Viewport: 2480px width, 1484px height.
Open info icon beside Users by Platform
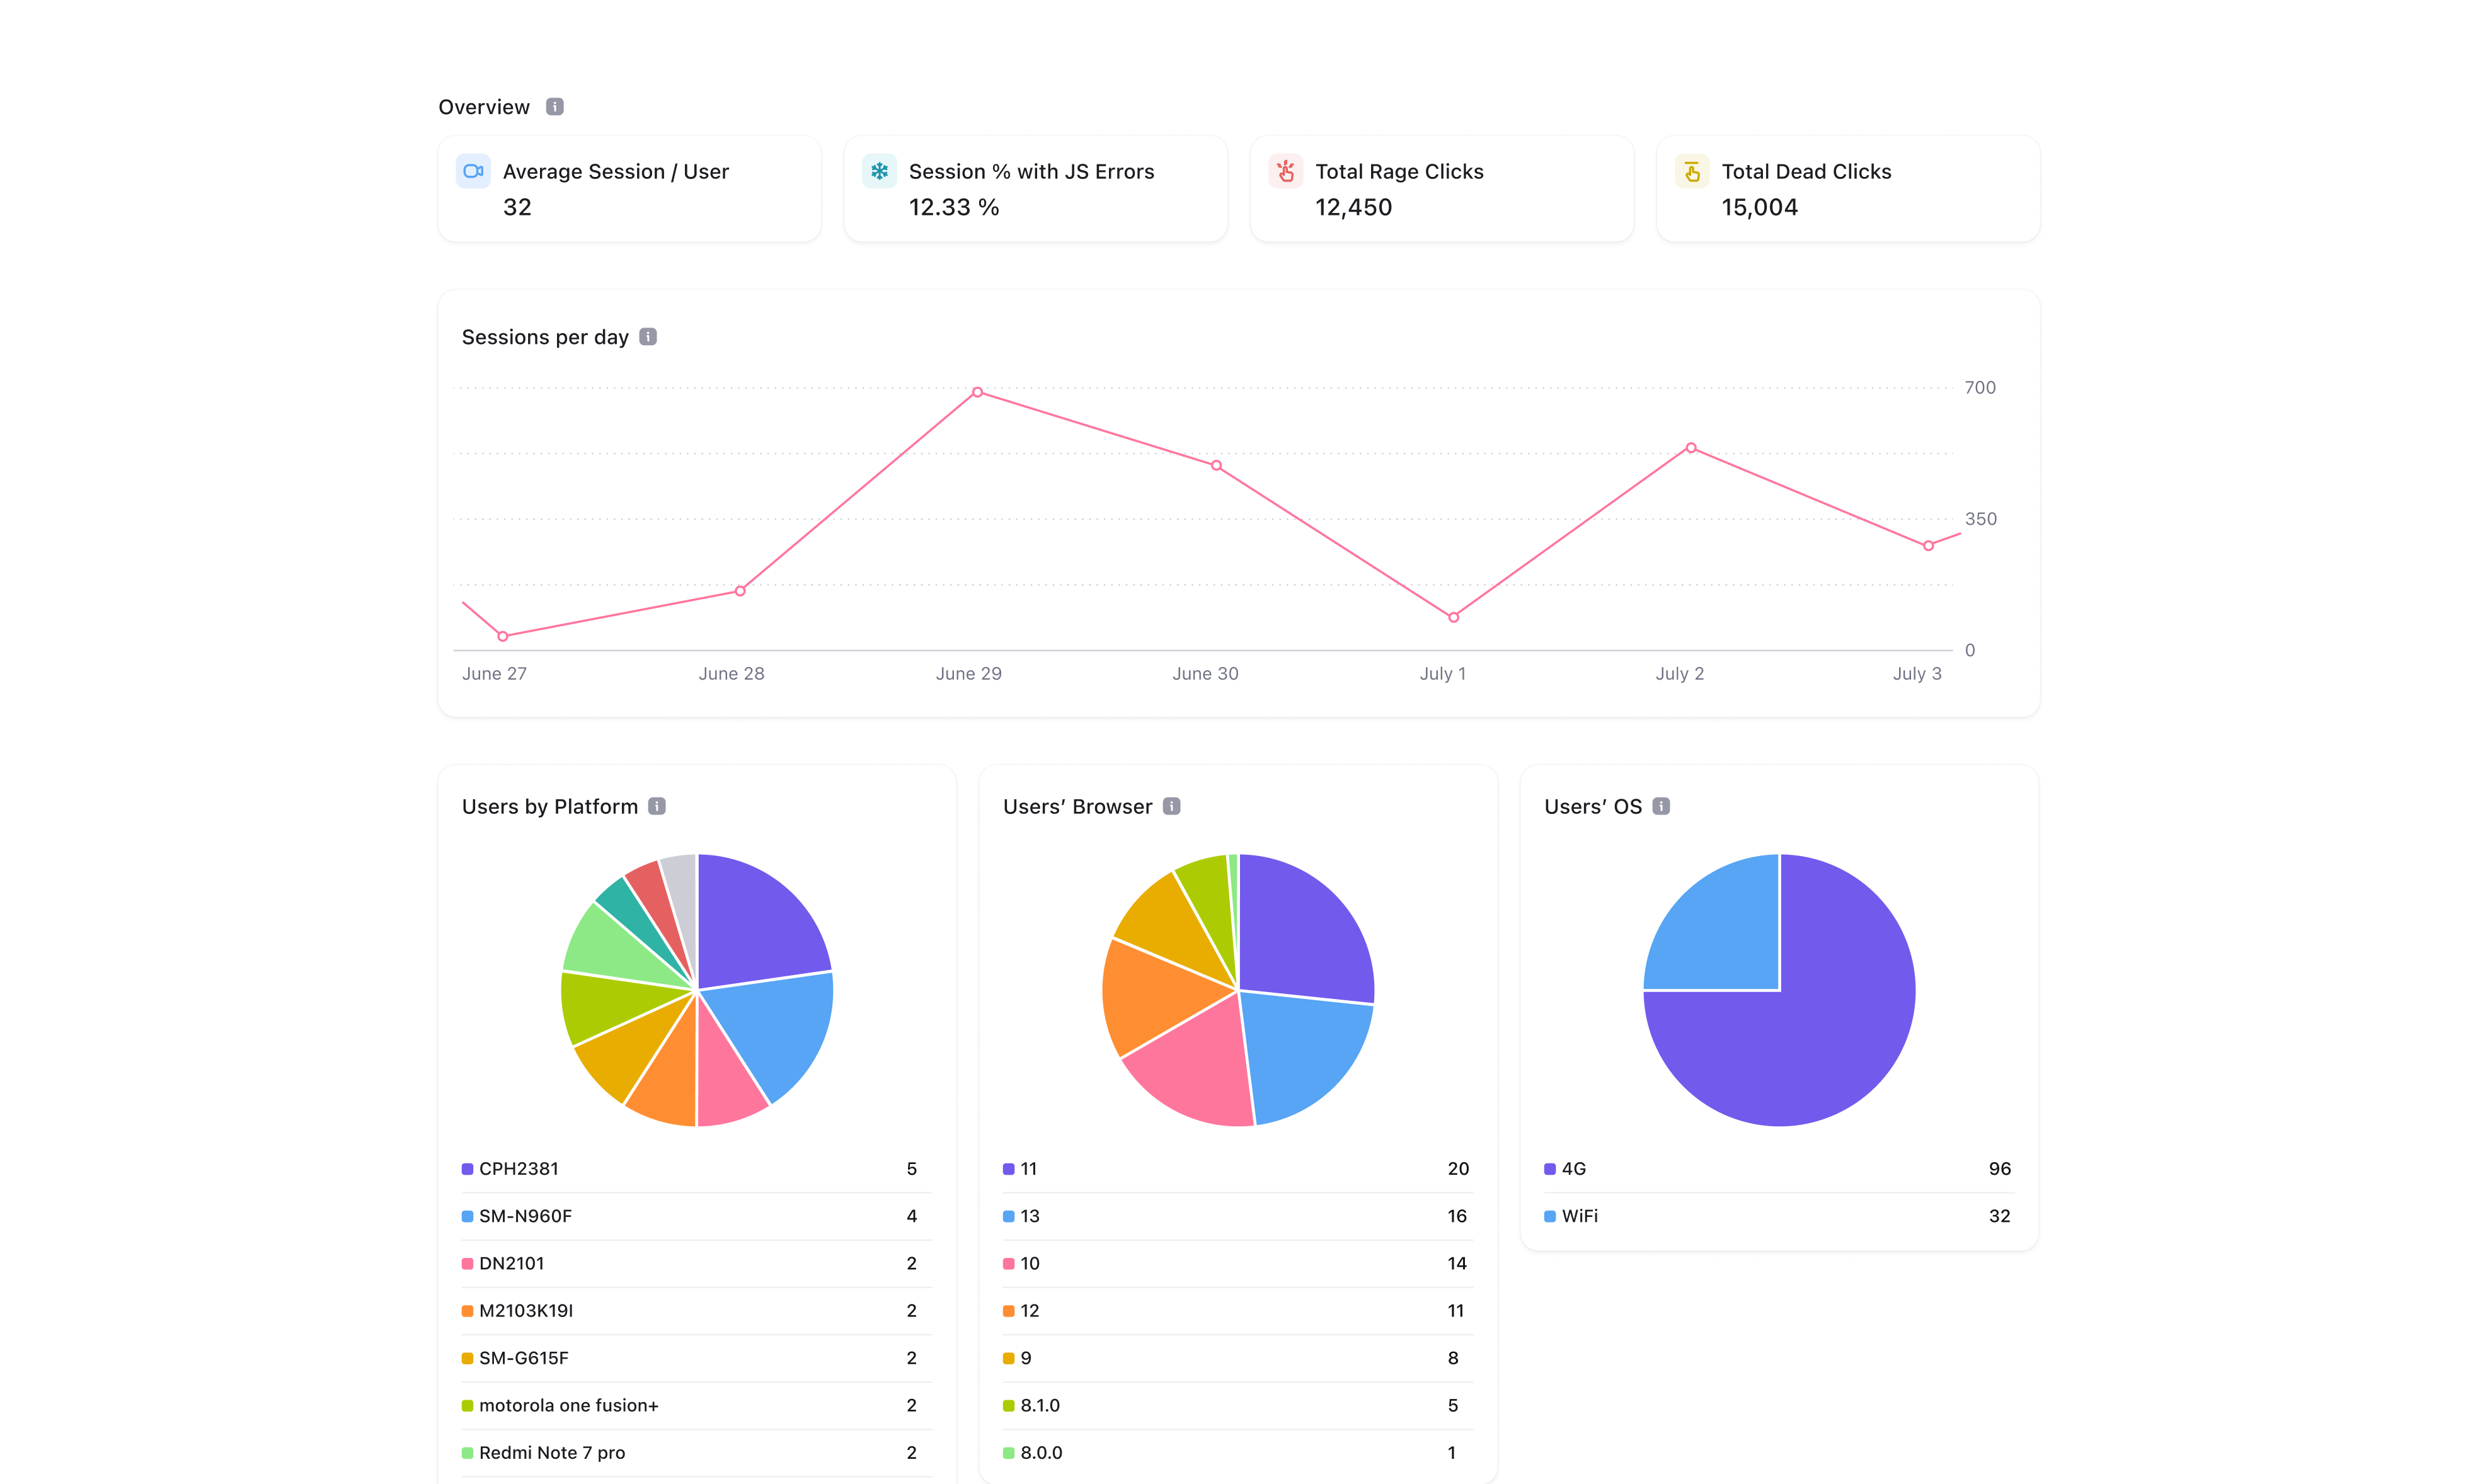657,806
